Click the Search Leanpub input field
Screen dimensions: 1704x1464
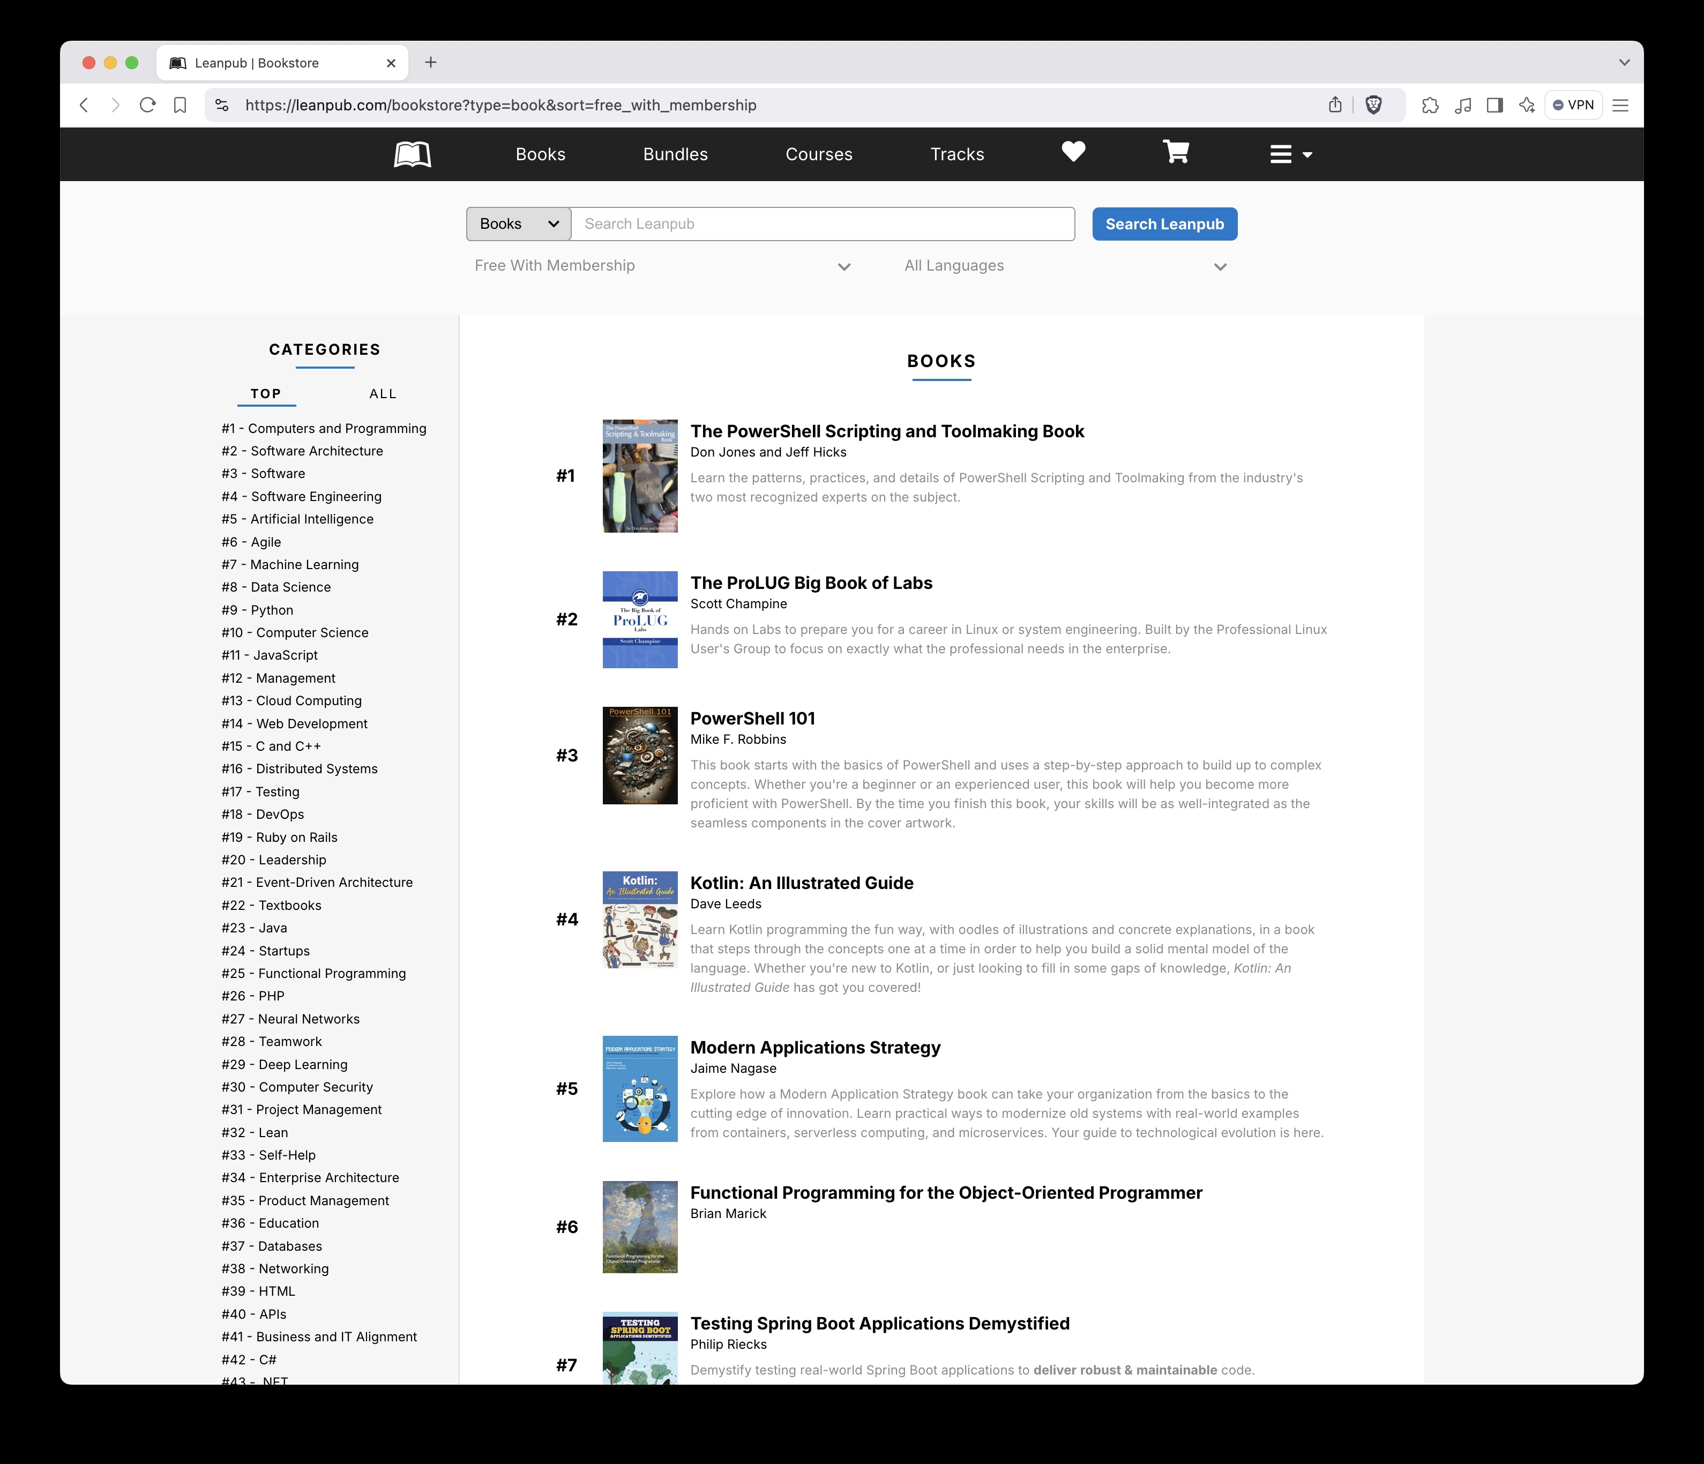[x=823, y=223]
